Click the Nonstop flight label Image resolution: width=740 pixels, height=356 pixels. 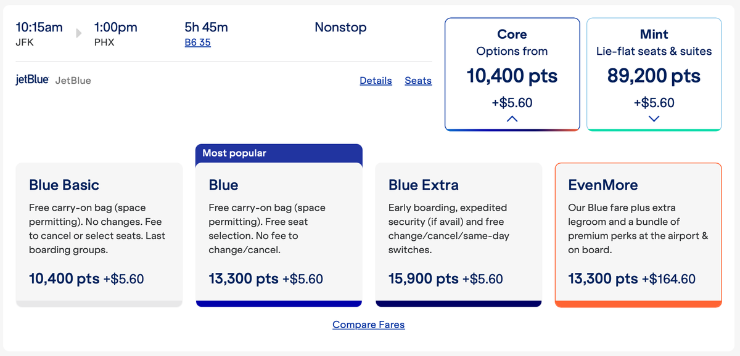[x=340, y=27]
